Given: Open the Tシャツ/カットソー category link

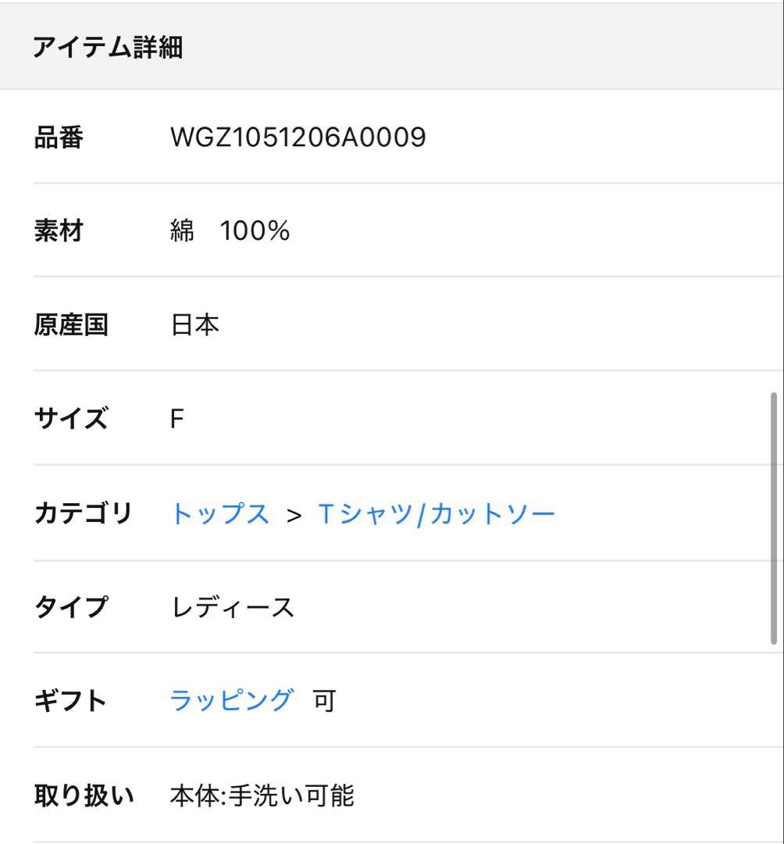Looking at the screenshot, I should pos(437,513).
